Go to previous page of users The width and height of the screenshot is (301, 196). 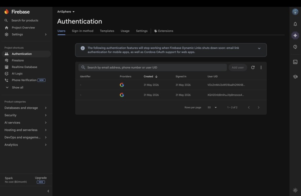pyautogui.click(x=249, y=107)
